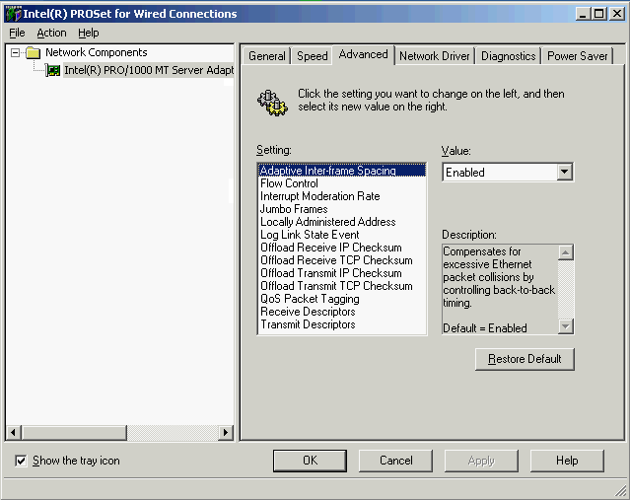Select Adaptive Inter-frame Spacing setting
The width and height of the screenshot is (630, 500).
click(342, 171)
